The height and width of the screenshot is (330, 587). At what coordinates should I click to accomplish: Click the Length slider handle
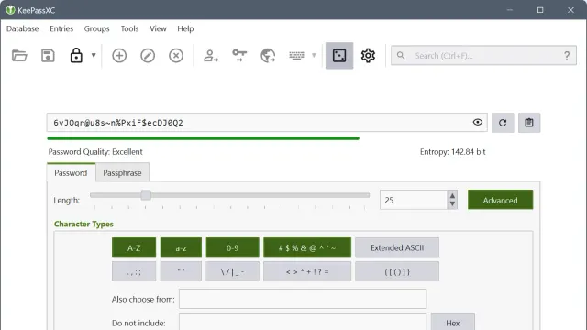tap(146, 195)
